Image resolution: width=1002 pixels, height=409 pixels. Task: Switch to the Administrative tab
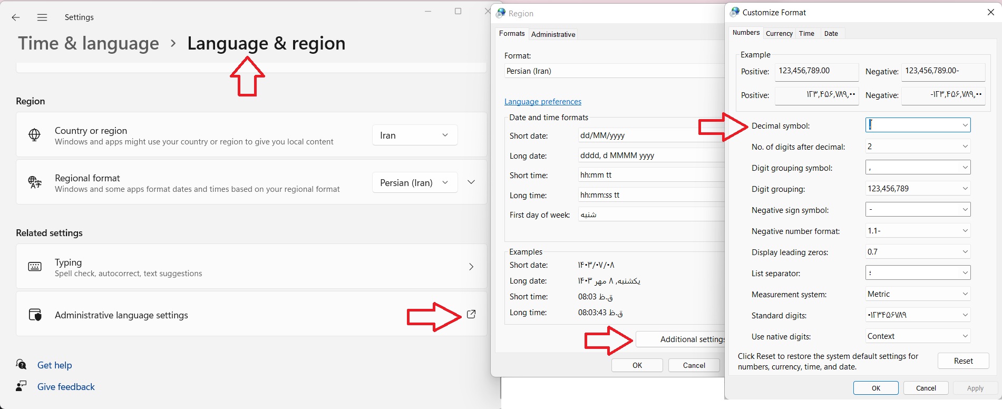[553, 34]
